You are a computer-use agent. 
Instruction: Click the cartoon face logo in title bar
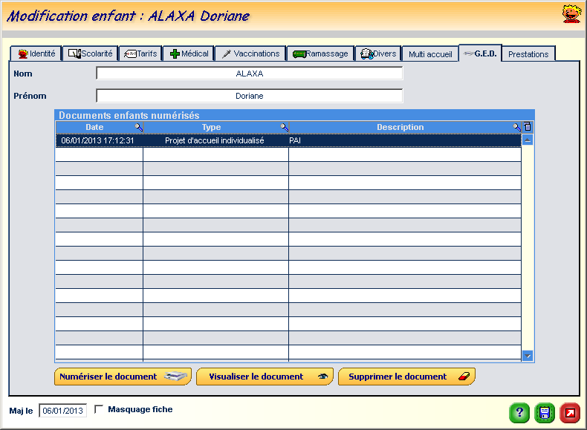click(x=571, y=13)
